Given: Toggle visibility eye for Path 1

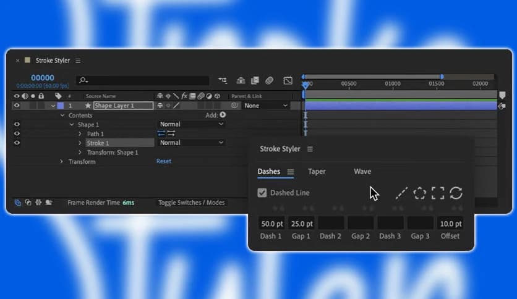Looking at the screenshot, I should point(17,133).
